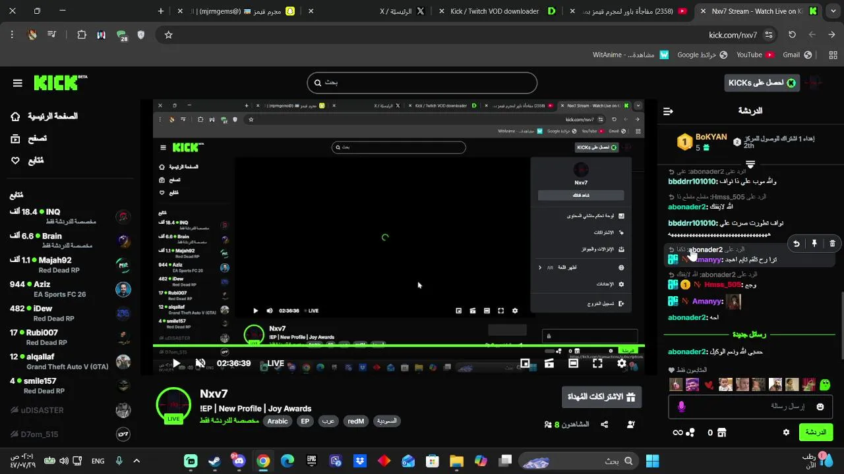Click the KICK logo
This screenshot has height=474, width=844.
point(60,82)
